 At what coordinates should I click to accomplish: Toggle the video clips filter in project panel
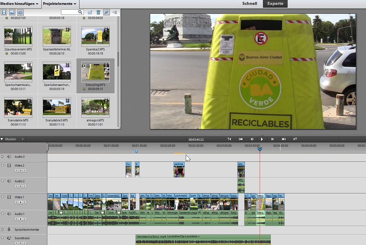pos(4,12)
